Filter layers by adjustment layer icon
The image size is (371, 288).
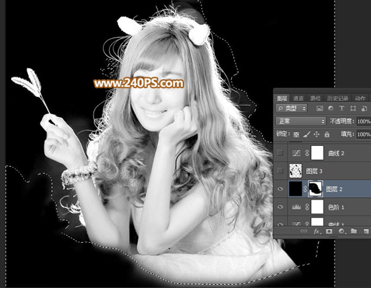point(331,108)
